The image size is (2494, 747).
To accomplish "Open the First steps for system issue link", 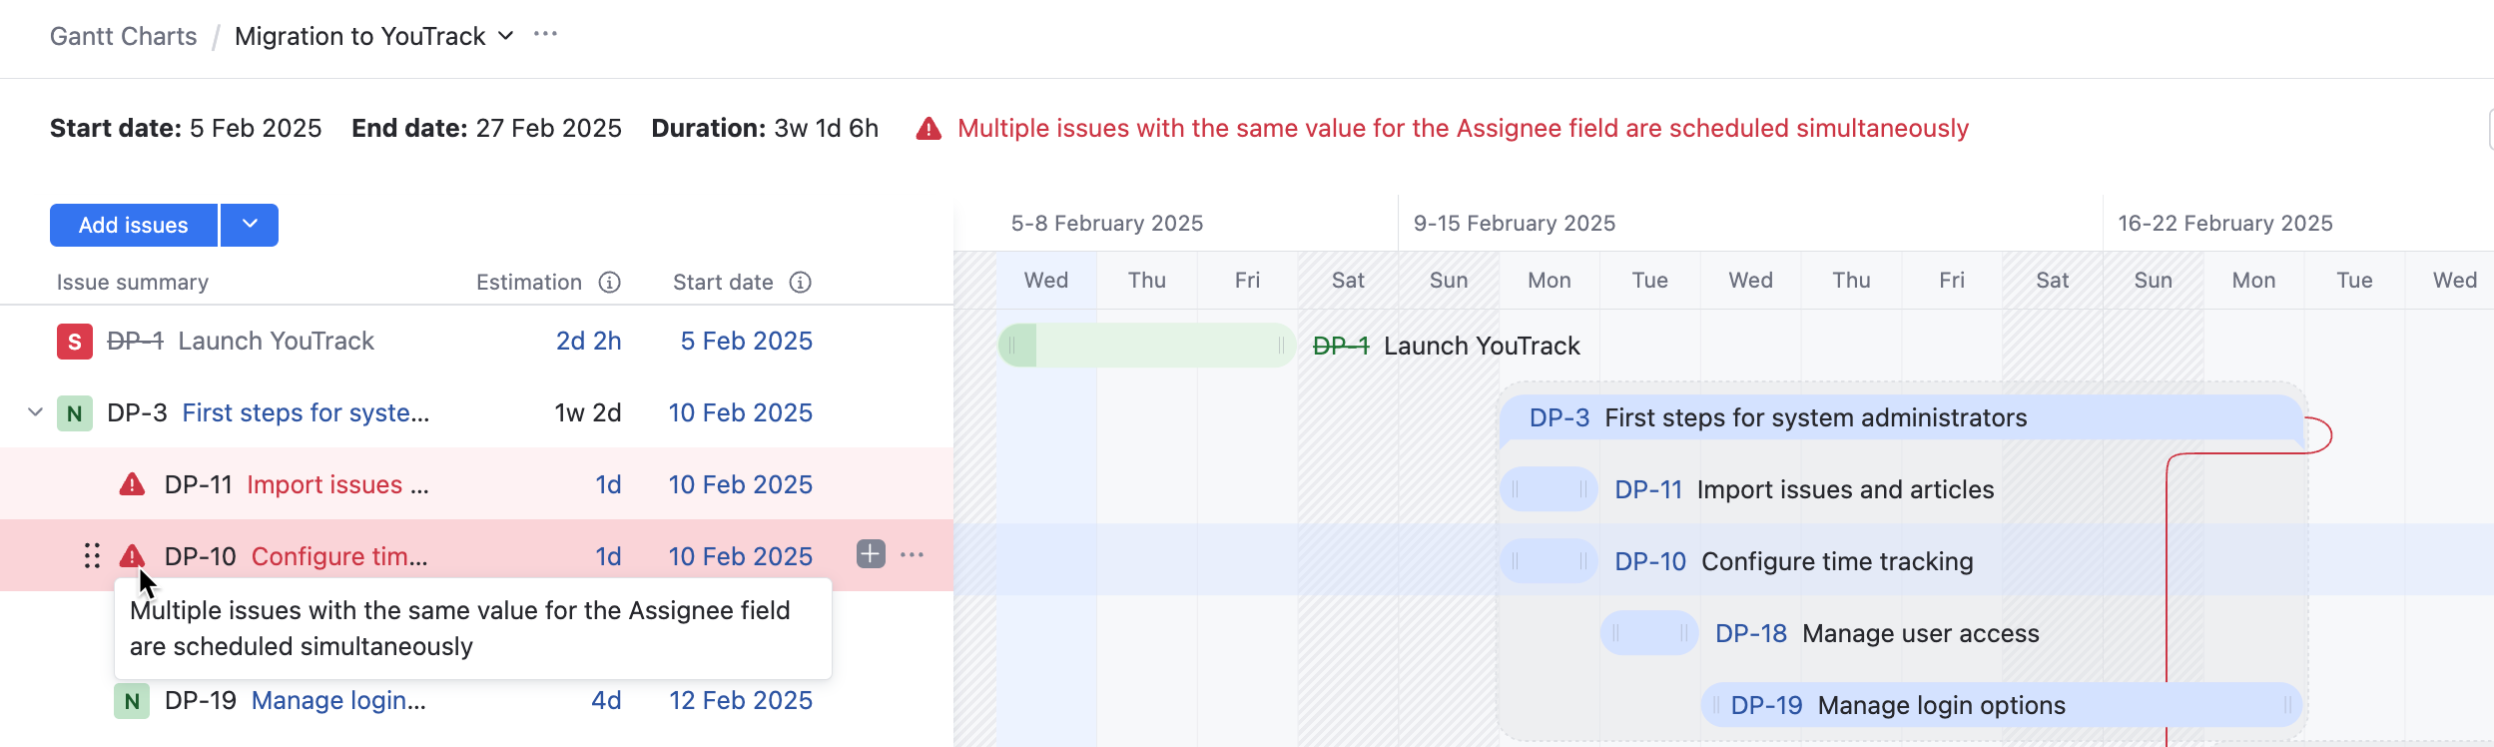I will 306,413.
